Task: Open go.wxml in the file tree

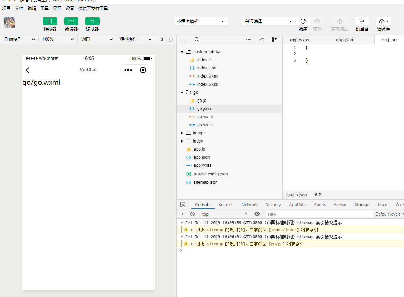Action: pos(205,117)
